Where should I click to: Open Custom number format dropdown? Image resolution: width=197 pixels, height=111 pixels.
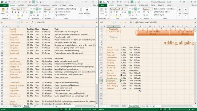[151, 9]
